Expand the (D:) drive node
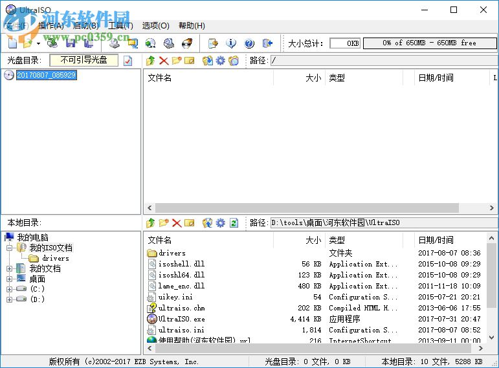The height and width of the screenshot is (368, 499). pos(10,299)
